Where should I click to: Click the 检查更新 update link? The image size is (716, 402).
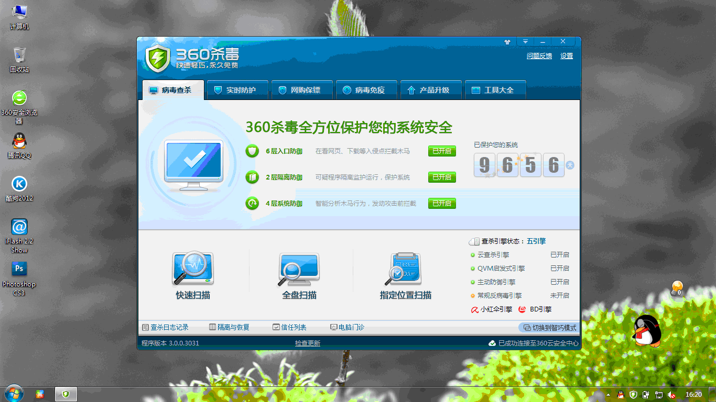coord(307,343)
